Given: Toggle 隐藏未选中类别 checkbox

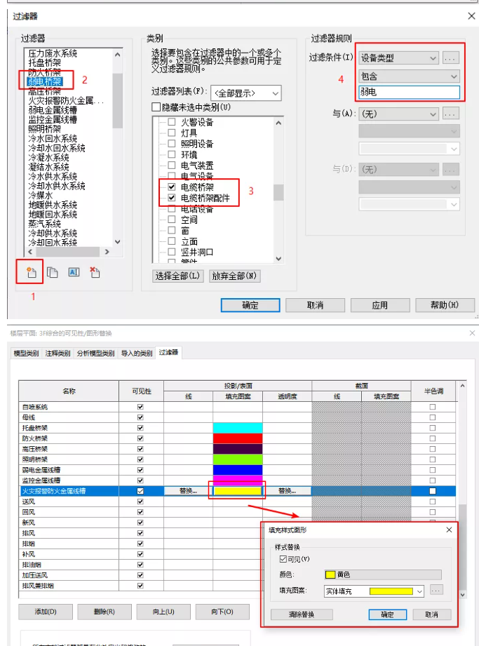Looking at the screenshot, I should pyautogui.click(x=156, y=107).
